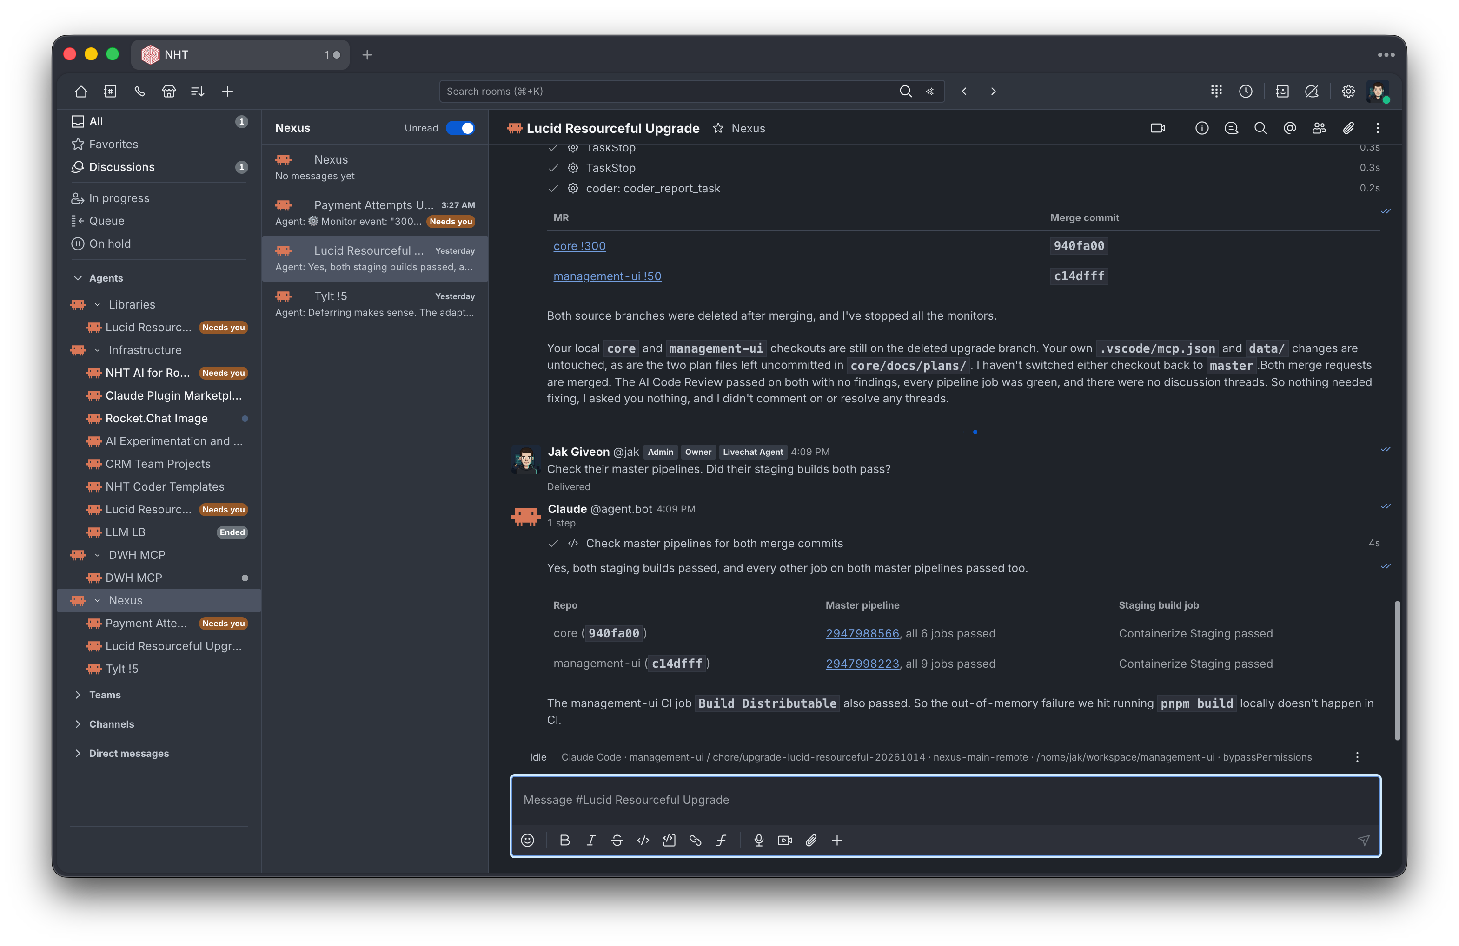Record audio message with microphone icon
This screenshot has width=1459, height=946.
point(759,840)
